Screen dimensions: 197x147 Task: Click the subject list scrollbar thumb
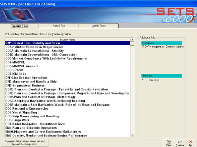132,44
